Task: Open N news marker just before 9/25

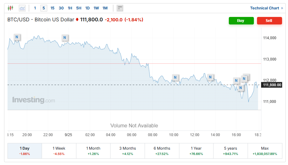Action: [65, 38]
